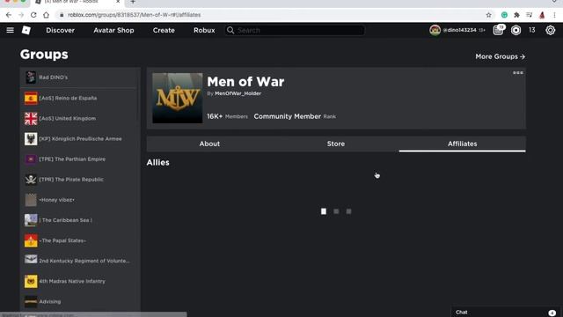563x317 pixels.
Task: Bookmark this page with the star
Action: pyautogui.click(x=489, y=15)
